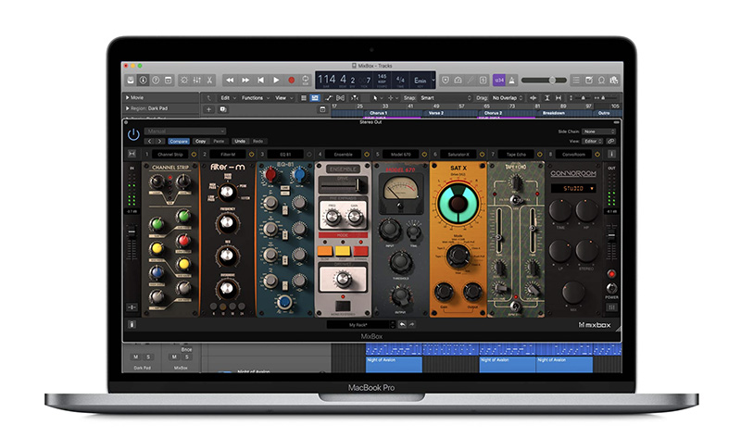Enable the count-in 1234 button
Screen dimensions: 741x438
point(499,81)
